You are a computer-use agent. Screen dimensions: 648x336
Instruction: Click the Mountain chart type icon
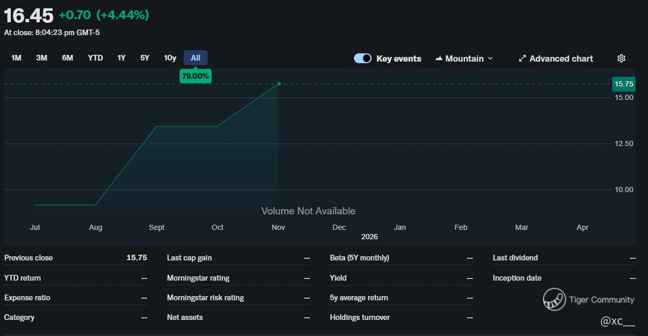click(x=439, y=59)
